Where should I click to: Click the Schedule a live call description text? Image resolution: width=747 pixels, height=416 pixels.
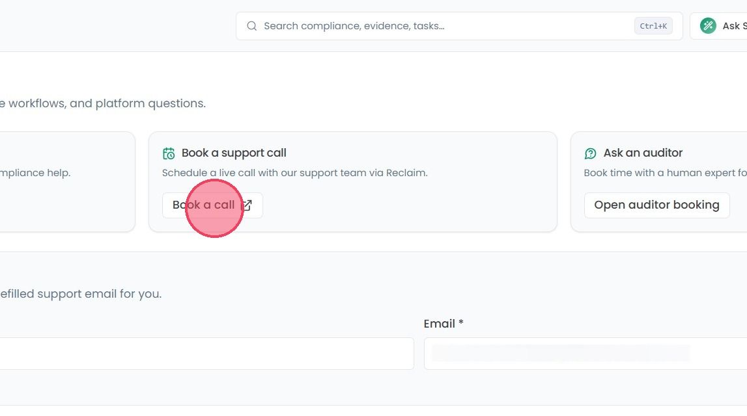(x=295, y=173)
